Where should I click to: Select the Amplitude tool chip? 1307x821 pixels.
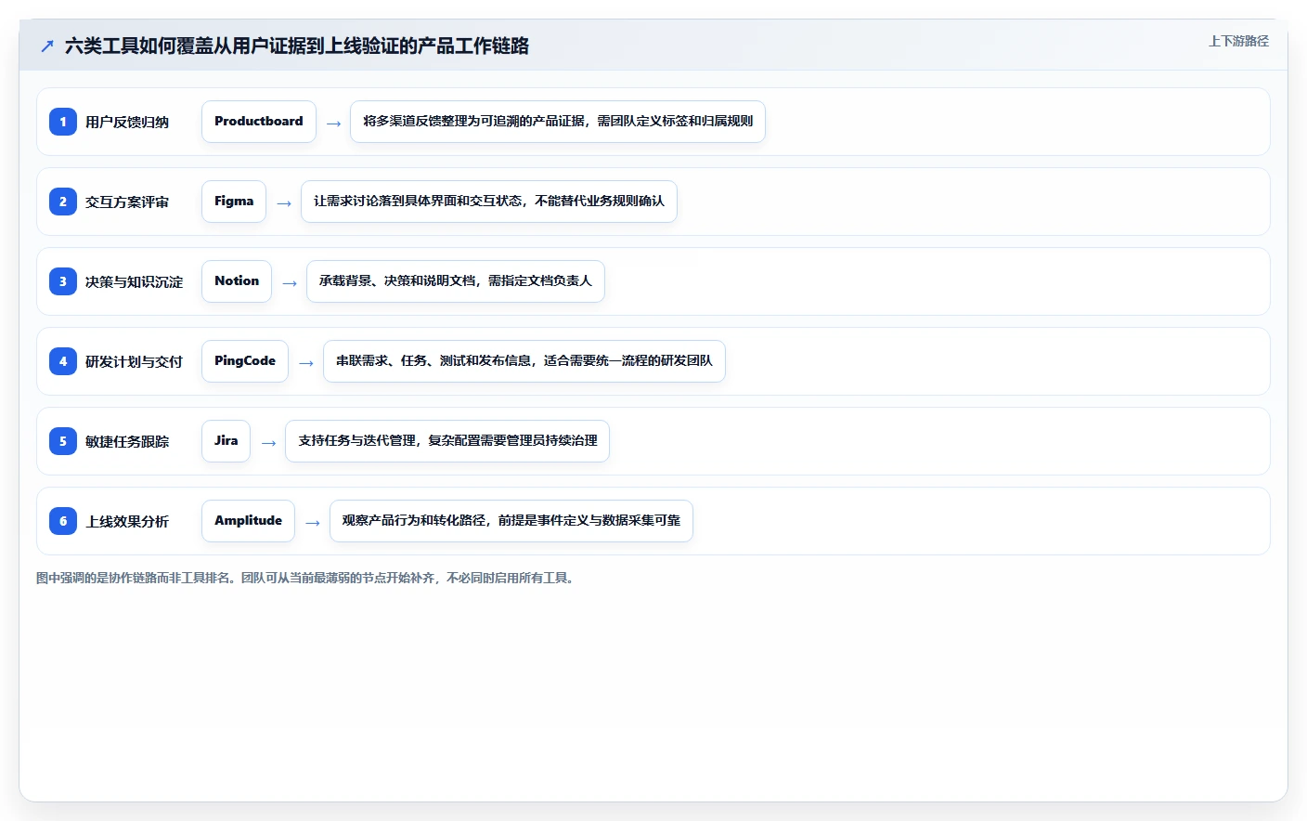click(x=249, y=521)
